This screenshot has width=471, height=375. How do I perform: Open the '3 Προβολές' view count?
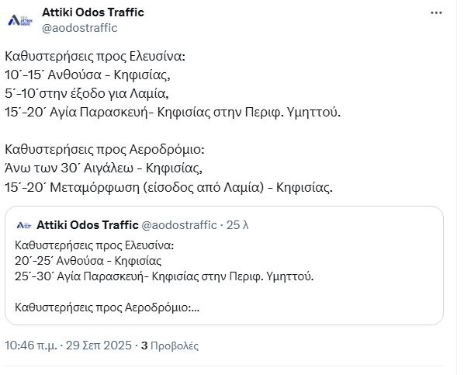click(170, 344)
